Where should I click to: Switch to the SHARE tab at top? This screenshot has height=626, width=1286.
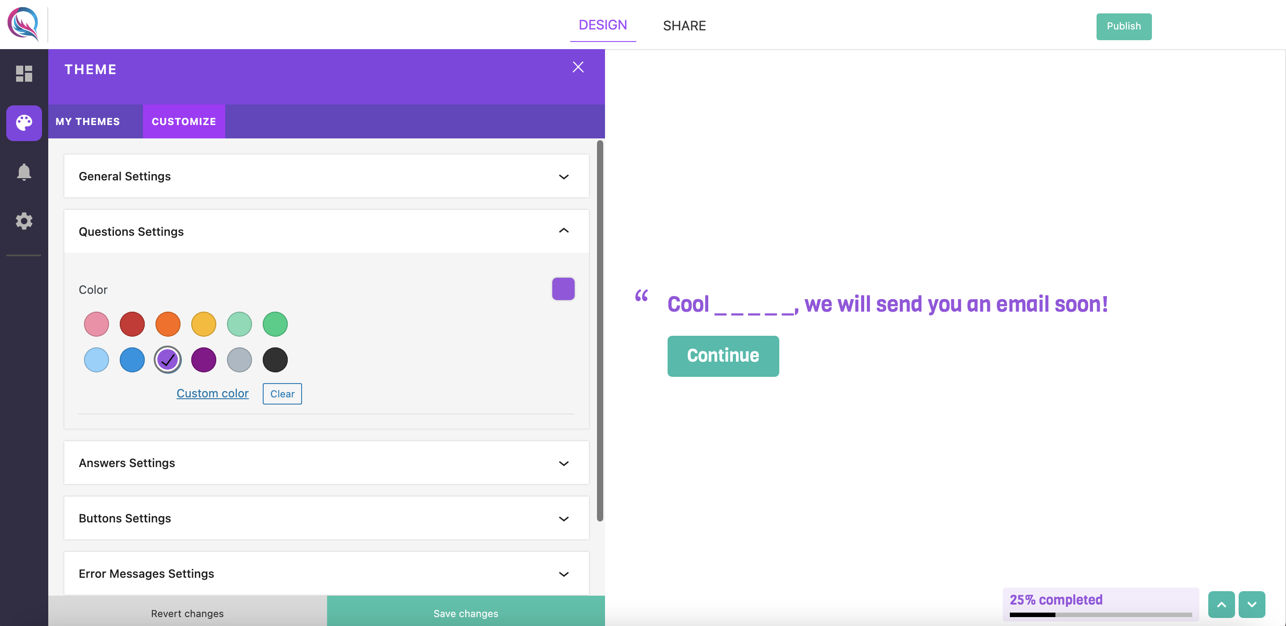point(684,25)
